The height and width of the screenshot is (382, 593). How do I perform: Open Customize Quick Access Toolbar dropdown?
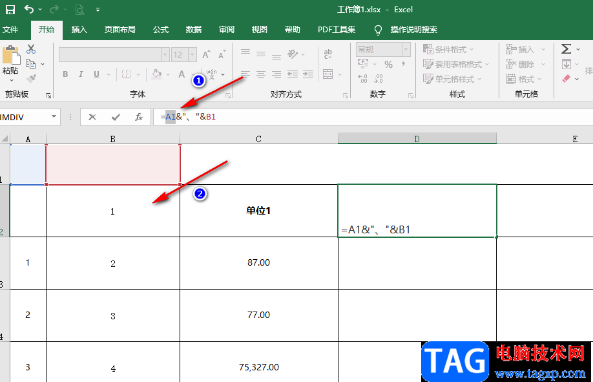coord(98,10)
